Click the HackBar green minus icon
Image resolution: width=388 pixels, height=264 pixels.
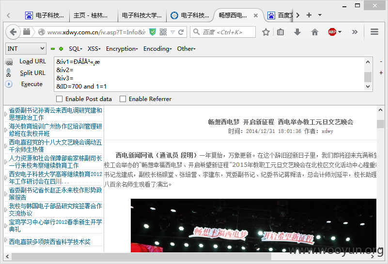(53, 49)
